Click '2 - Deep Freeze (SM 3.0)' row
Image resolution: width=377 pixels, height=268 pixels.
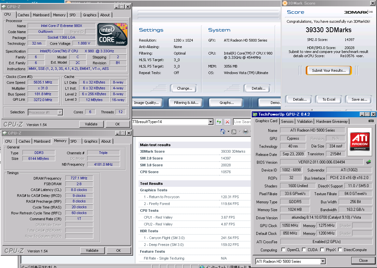[195, 245]
